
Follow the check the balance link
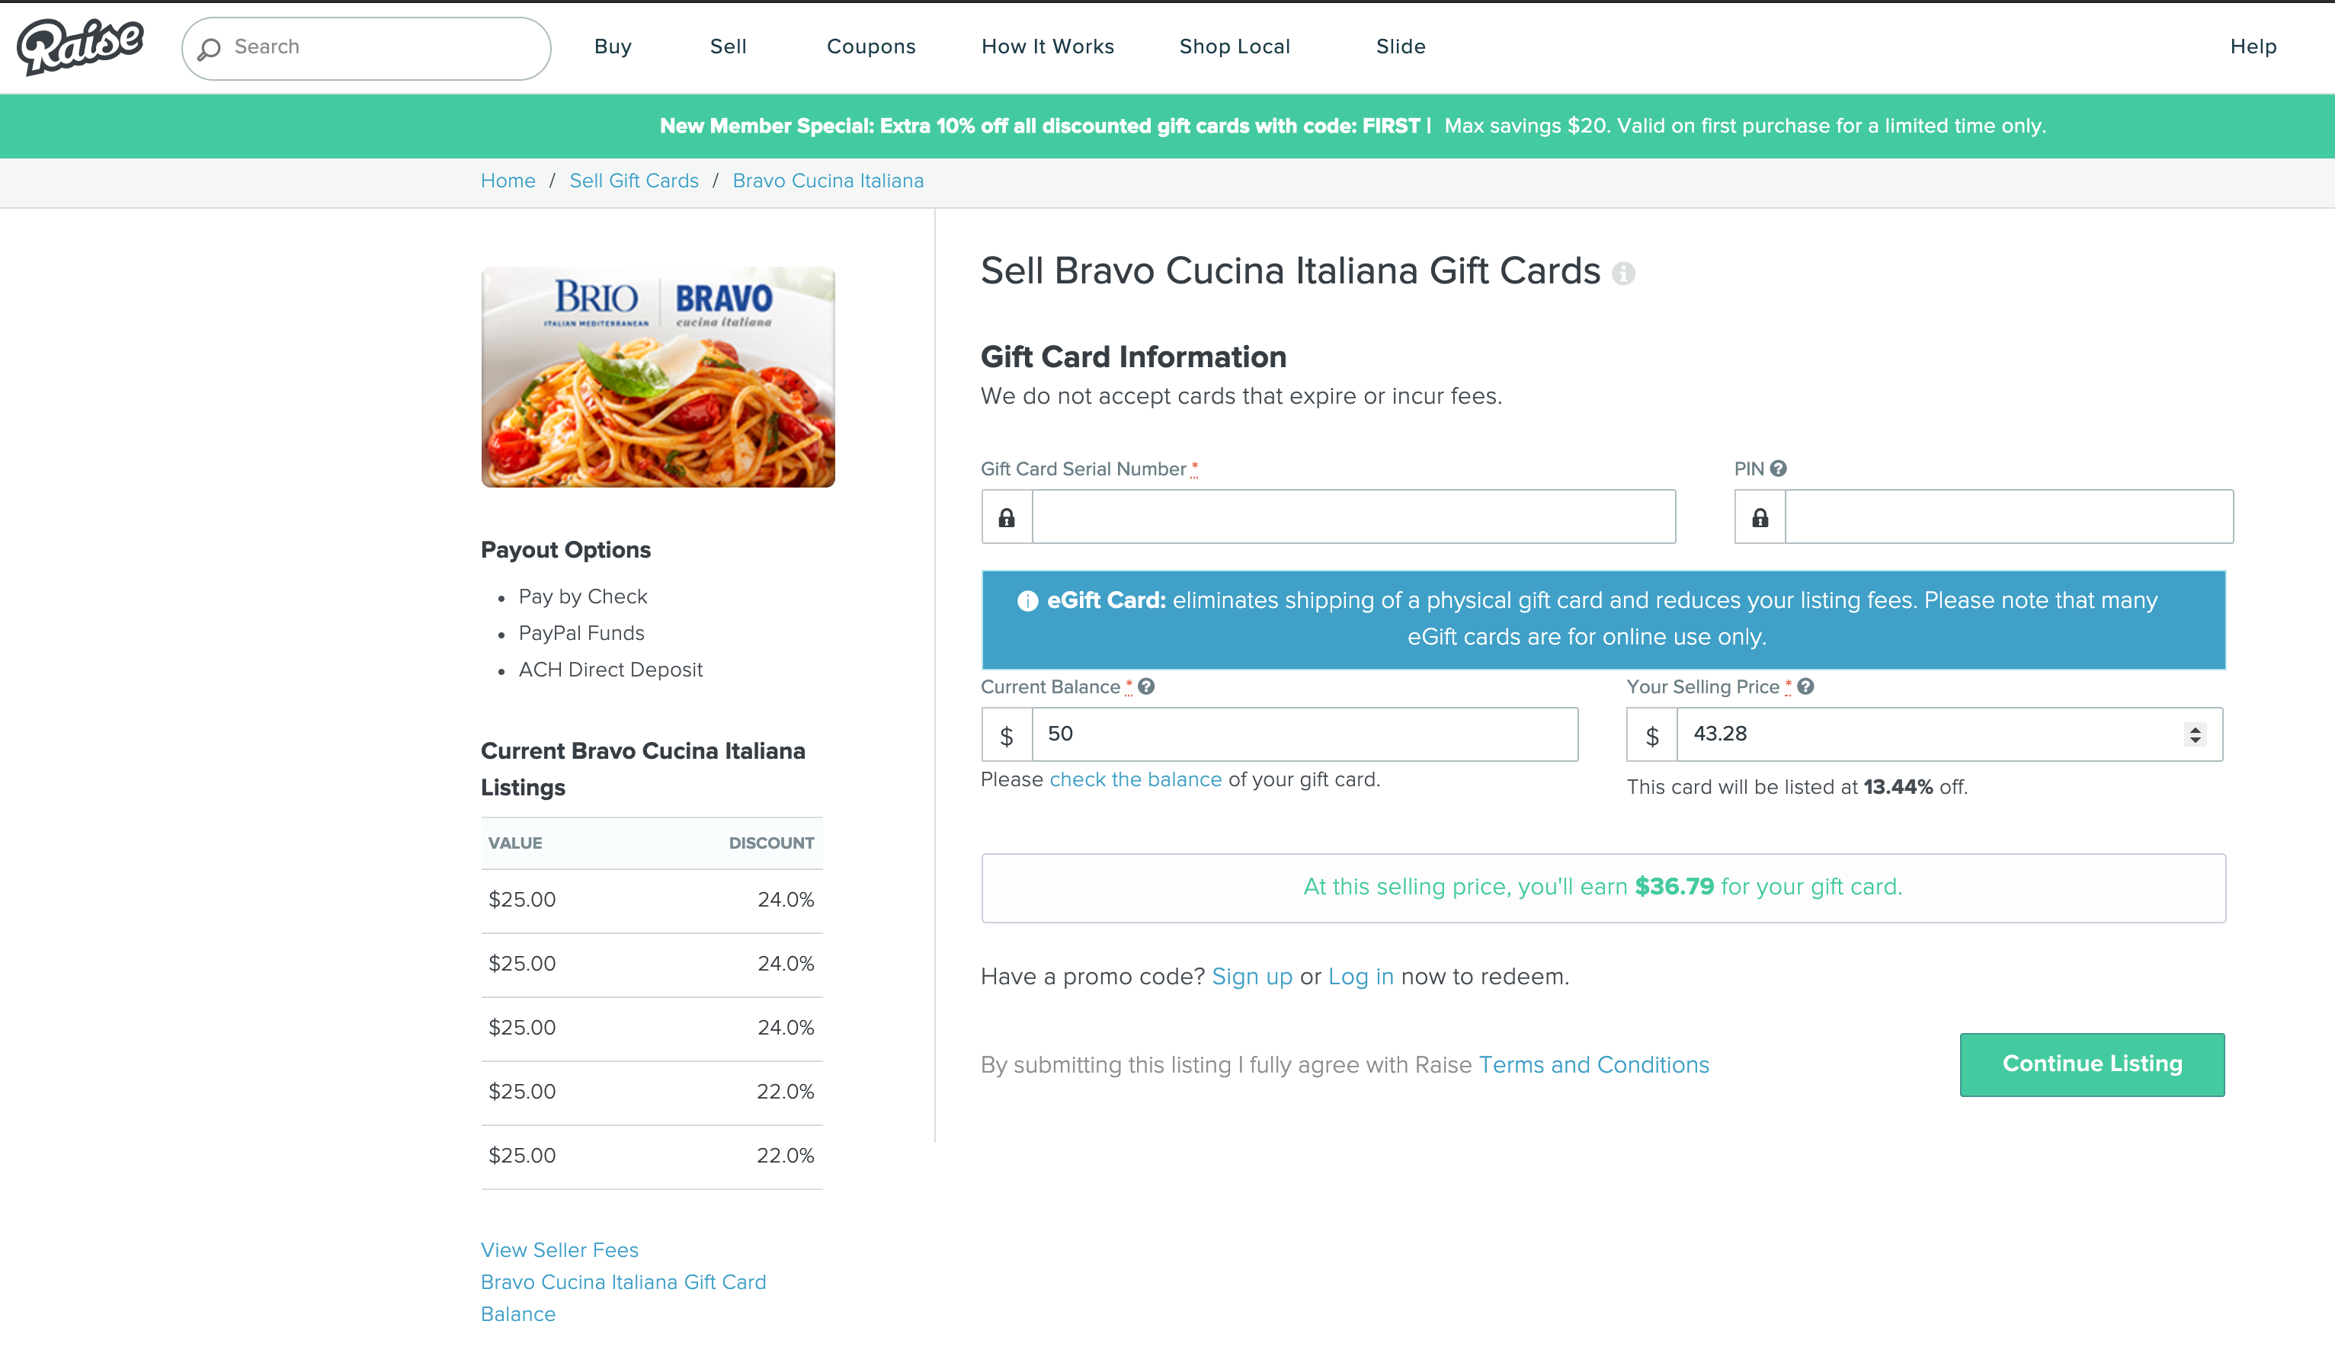1135,780
